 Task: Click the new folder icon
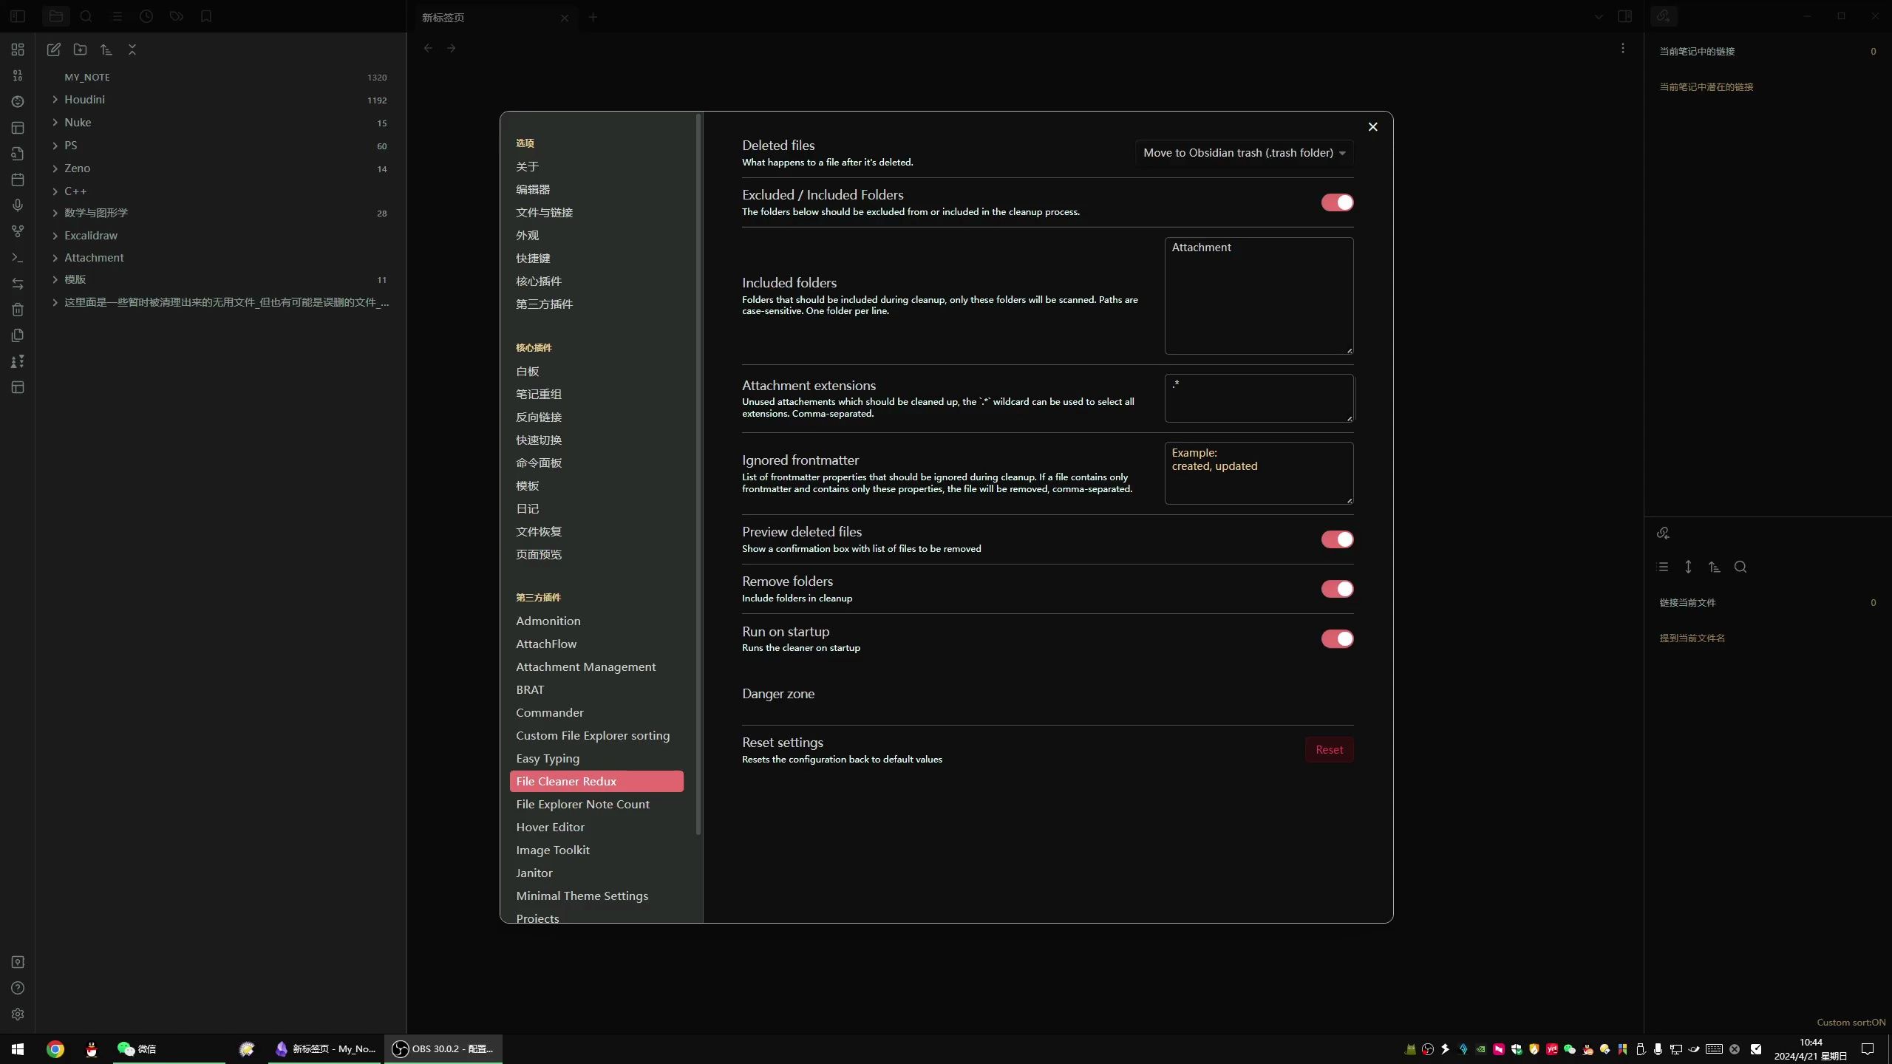point(80,50)
